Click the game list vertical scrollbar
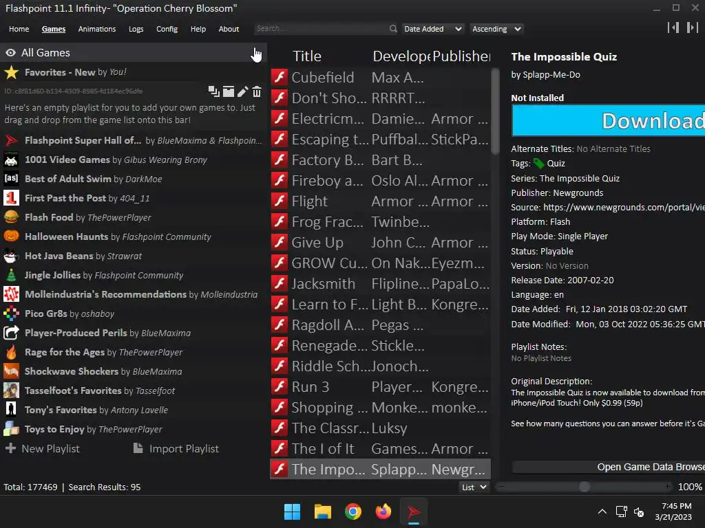This screenshot has width=705, height=528. point(495,111)
